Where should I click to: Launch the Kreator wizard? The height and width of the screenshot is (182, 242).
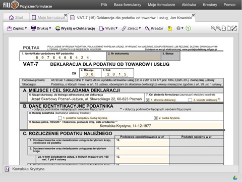click(x=154, y=28)
